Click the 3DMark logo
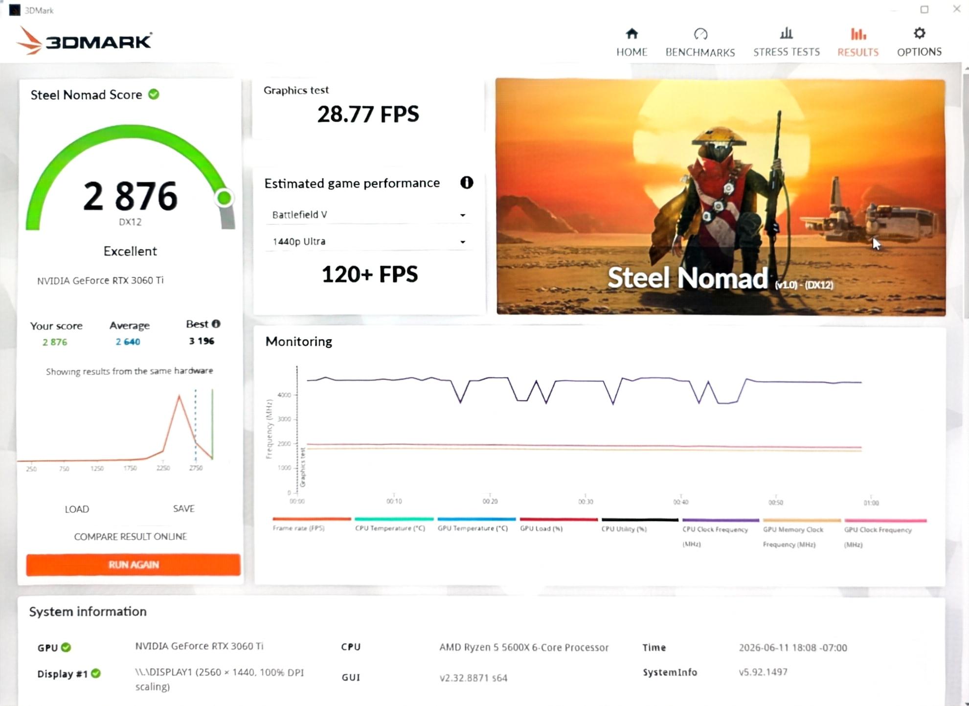This screenshot has width=969, height=706. [x=85, y=41]
